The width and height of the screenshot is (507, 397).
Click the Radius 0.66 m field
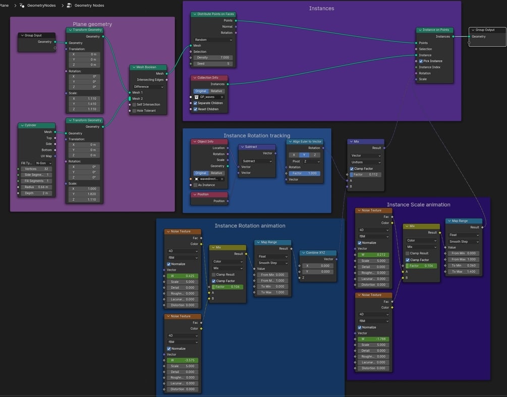pyautogui.click(x=36, y=187)
